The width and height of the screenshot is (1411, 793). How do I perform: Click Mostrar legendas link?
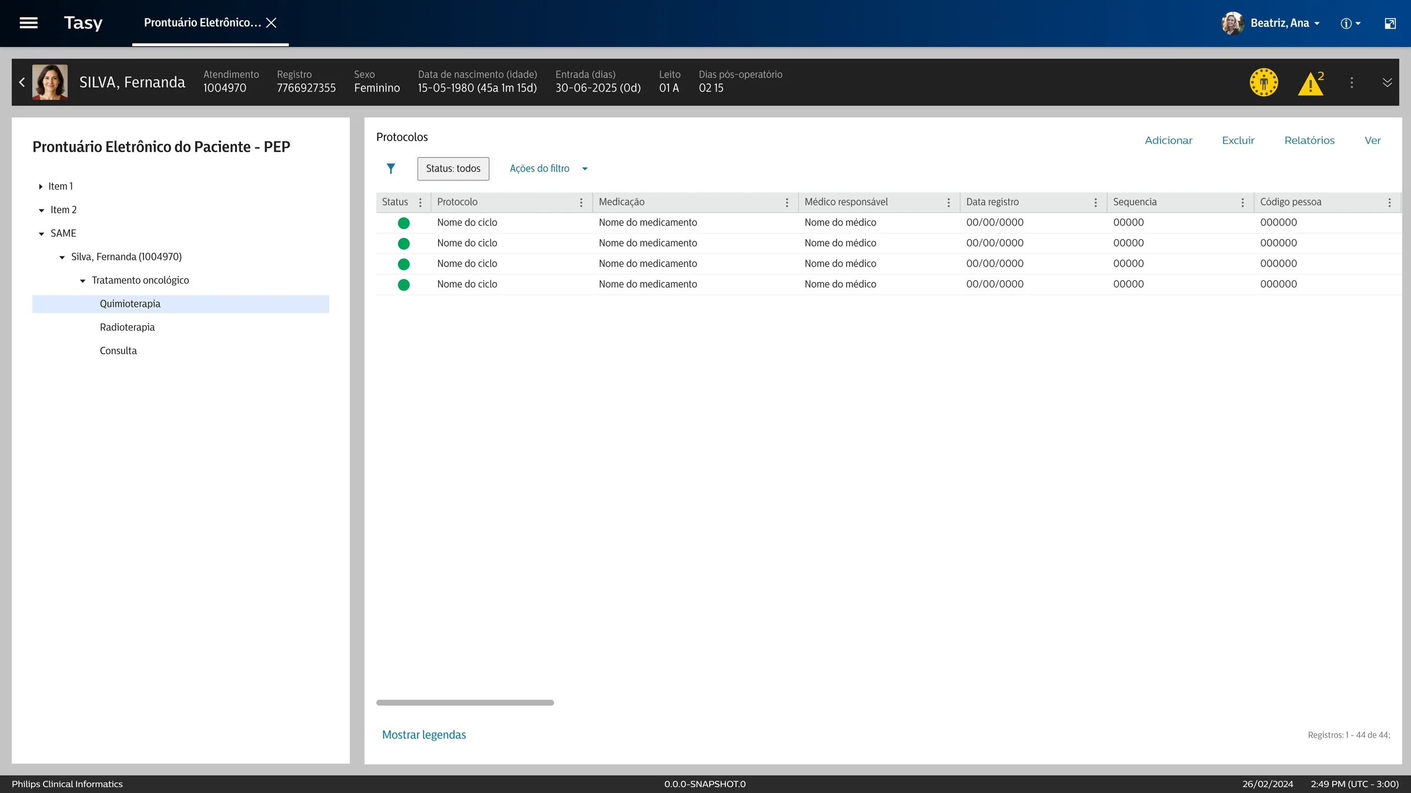[424, 735]
